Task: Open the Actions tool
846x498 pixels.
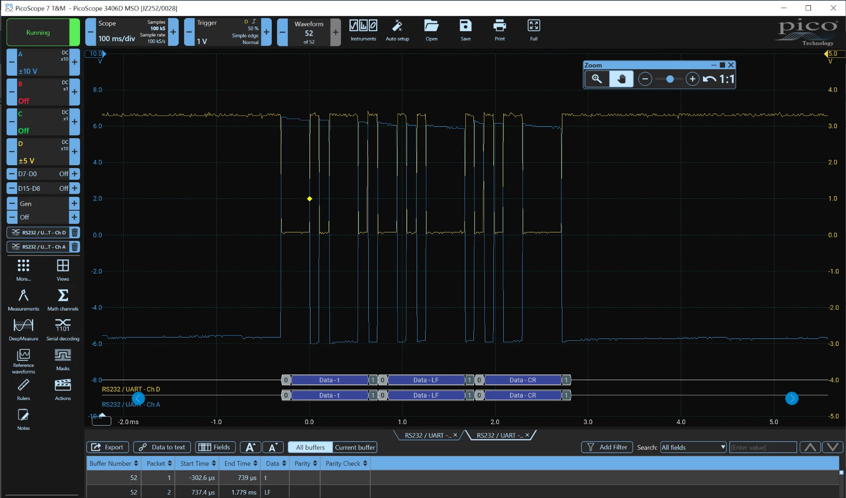Action: point(63,390)
